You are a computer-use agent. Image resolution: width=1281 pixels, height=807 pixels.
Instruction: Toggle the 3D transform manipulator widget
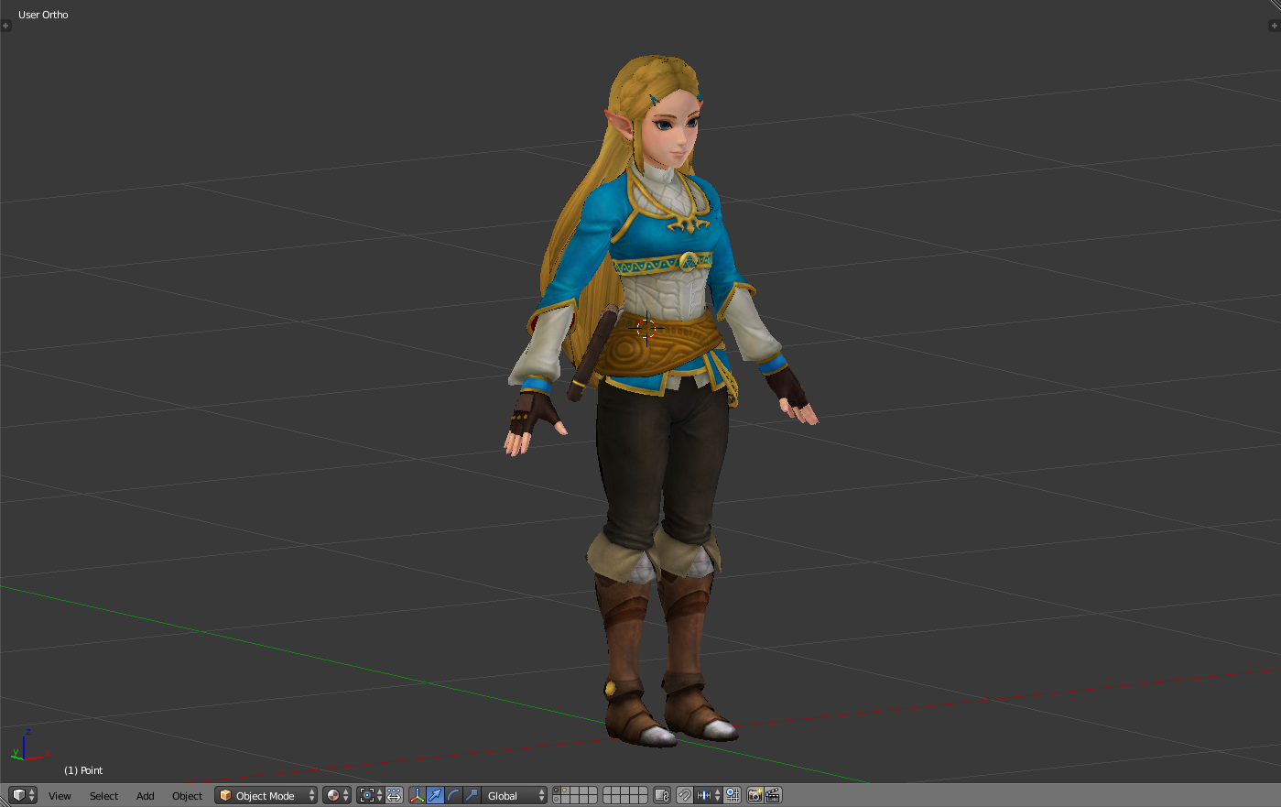(417, 795)
